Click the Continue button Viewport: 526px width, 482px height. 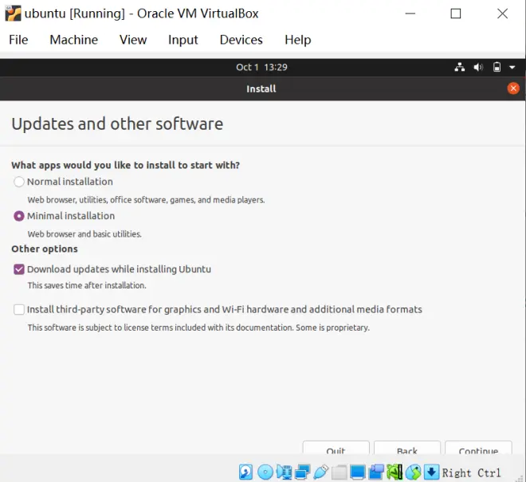click(478, 448)
